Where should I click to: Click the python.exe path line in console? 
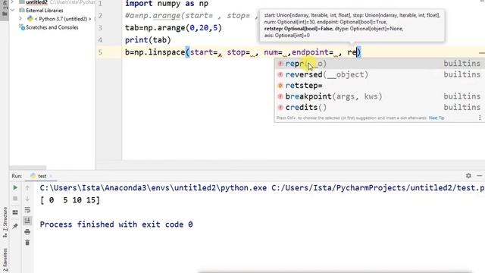[262, 188]
